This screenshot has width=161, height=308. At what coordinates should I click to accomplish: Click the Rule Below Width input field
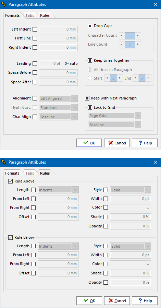tap(131, 255)
